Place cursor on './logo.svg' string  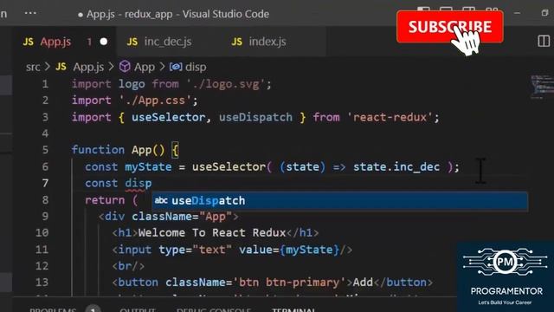pyautogui.click(x=225, y=84)
